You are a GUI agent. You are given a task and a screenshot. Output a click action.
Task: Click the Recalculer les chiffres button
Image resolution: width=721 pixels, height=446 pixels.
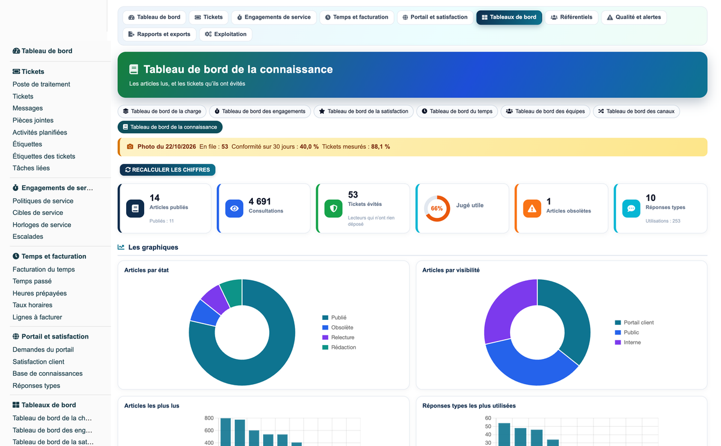(168, 170)
